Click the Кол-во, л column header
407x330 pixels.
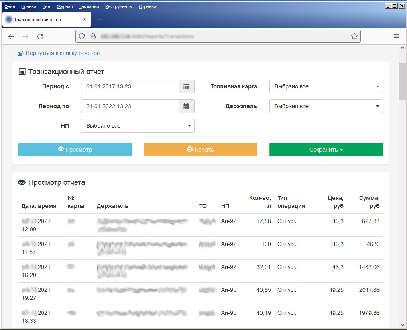[x=260, y=202]
